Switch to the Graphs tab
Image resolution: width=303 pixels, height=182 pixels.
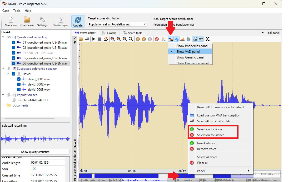pos(109,33)
